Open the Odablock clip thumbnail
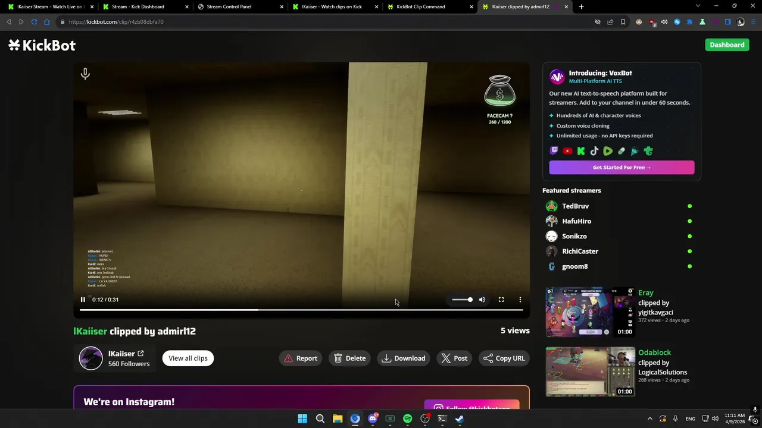This screenshot has width=762, height=428. pyautogui.click(x=590, y=372)
